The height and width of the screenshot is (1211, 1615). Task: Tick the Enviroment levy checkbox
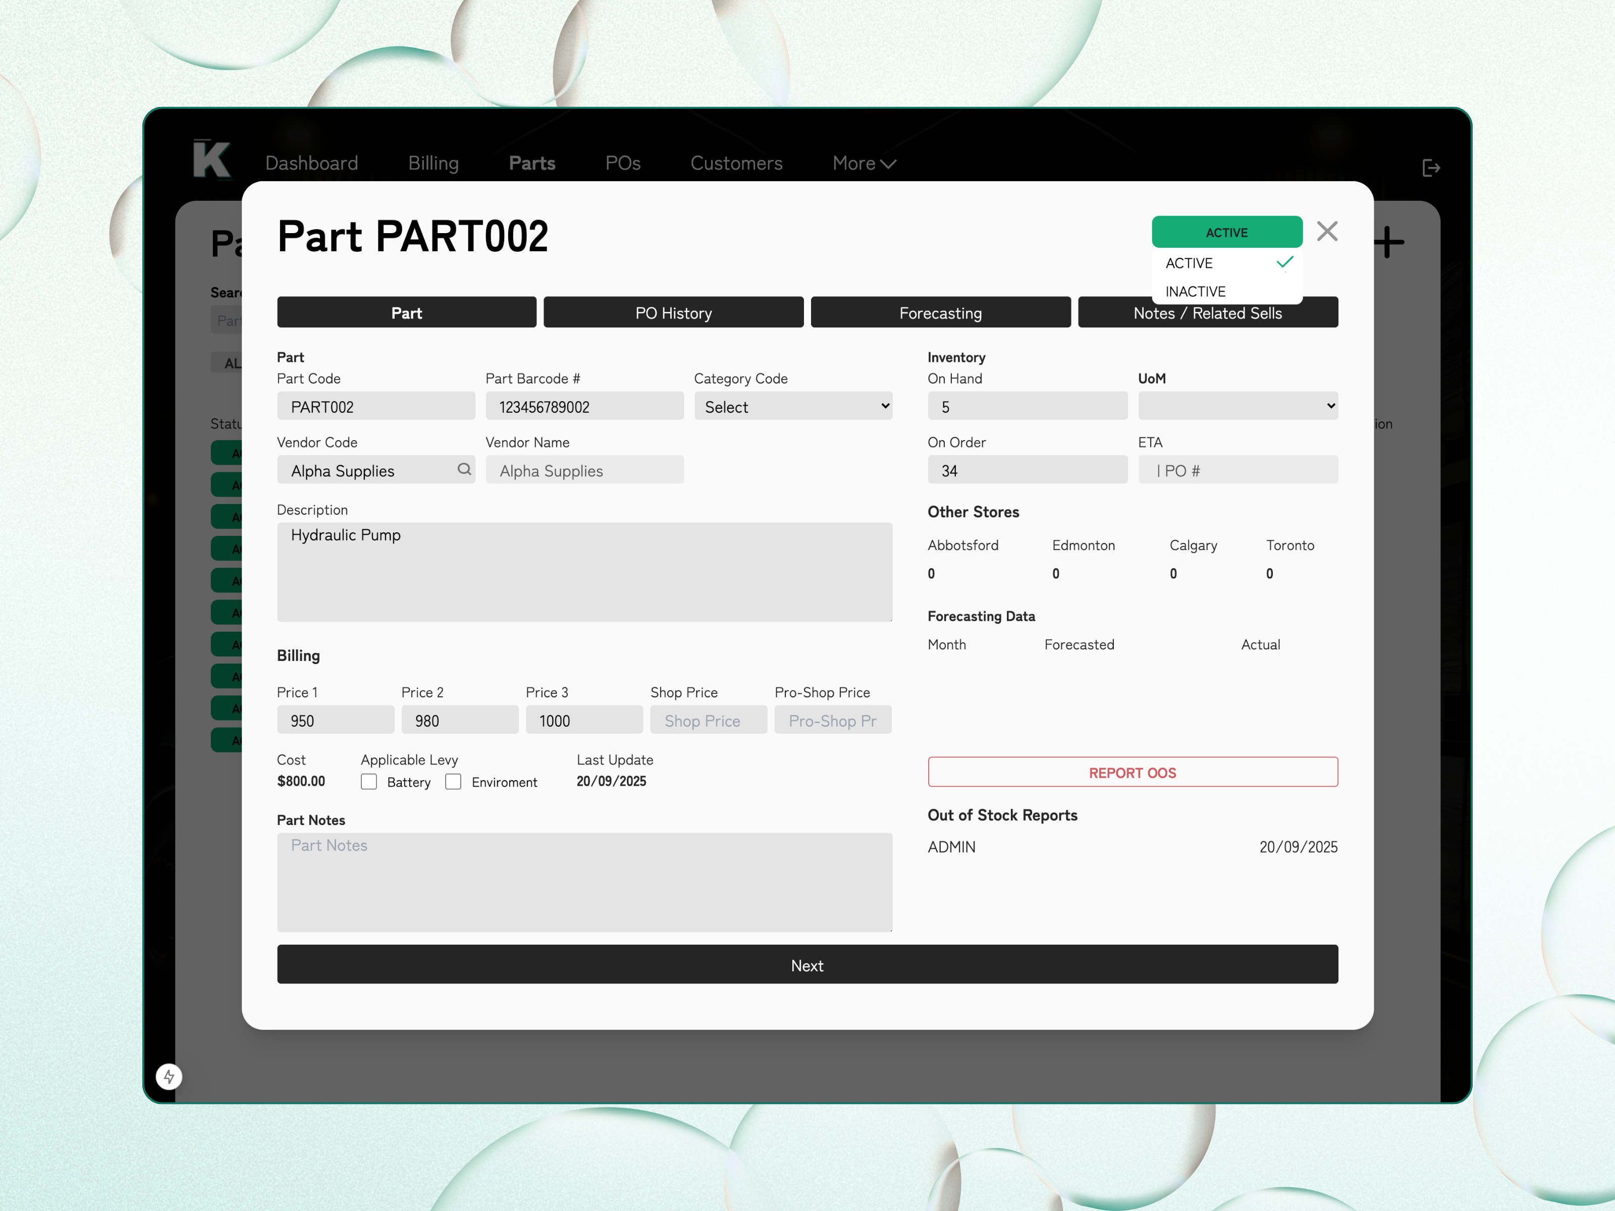453,782
